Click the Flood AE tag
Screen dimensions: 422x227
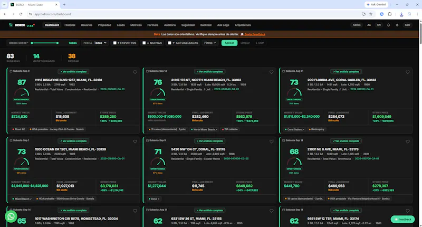(x=18, y=129)
